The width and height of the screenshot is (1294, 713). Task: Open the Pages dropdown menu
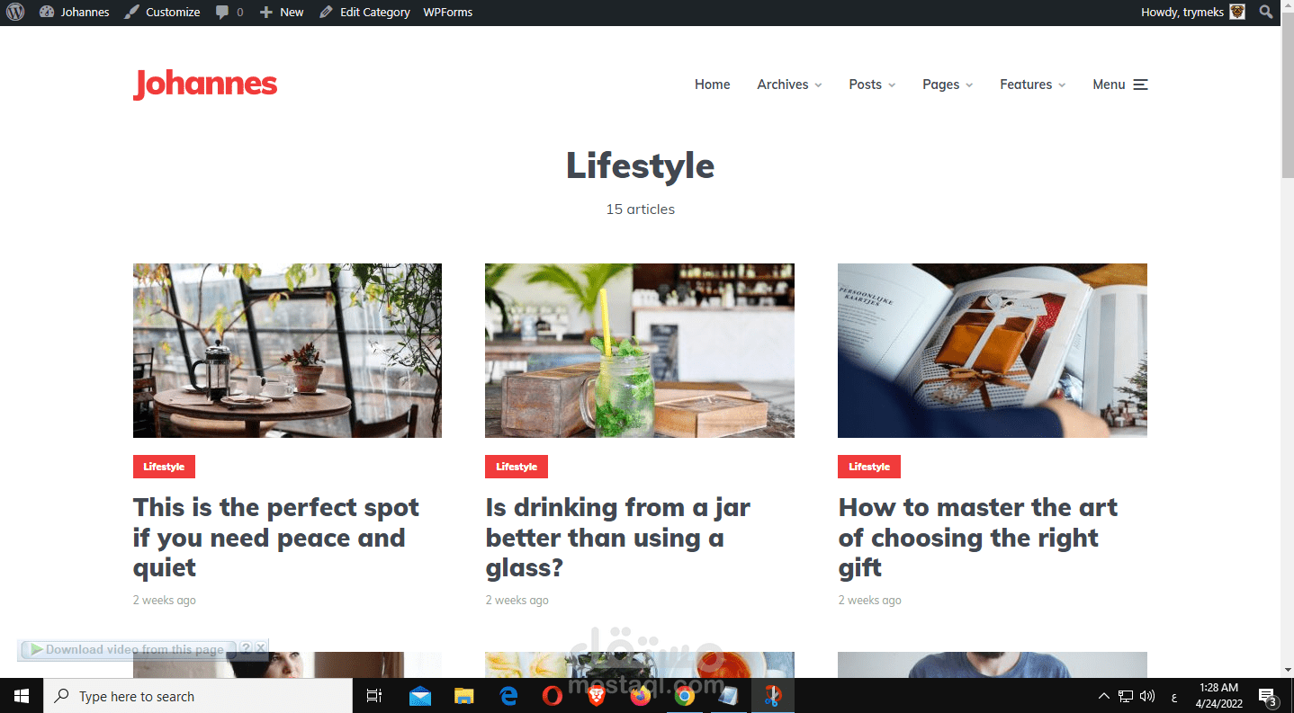click(948, 85)
